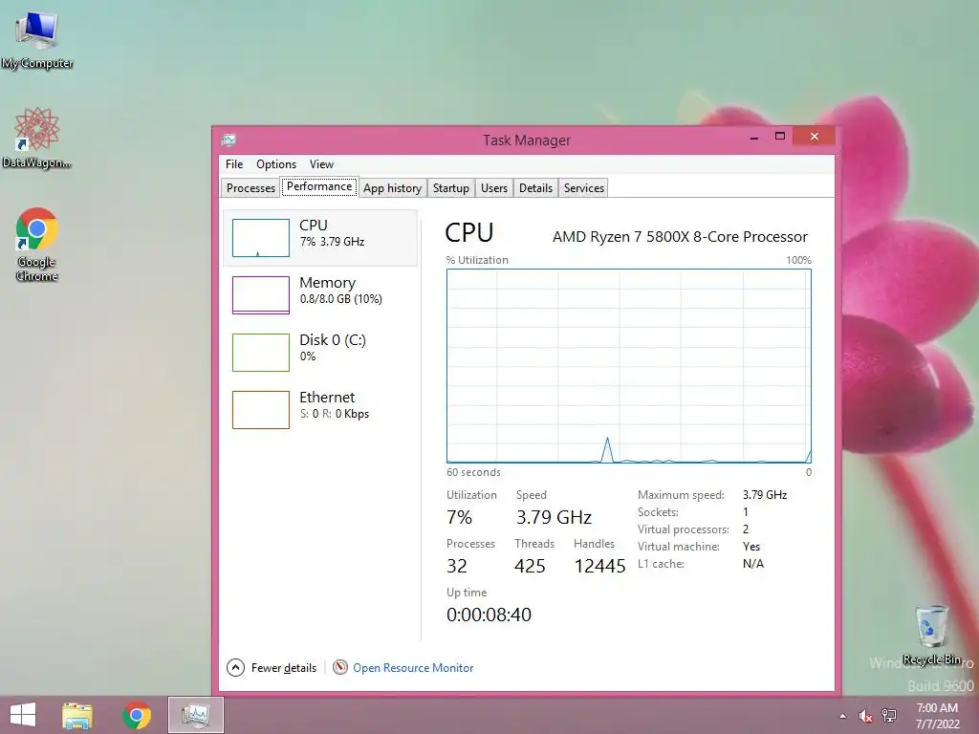Open the My Computer desktop icon
The height and width of the screenshot is (734, 979).
pos(37,40)
